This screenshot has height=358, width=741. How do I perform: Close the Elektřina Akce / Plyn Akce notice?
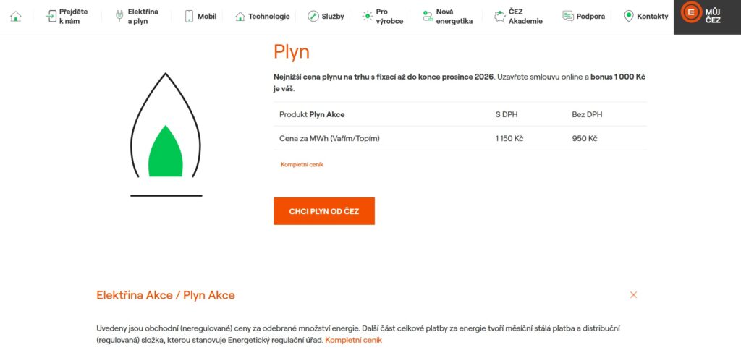(x=633, y=294)
